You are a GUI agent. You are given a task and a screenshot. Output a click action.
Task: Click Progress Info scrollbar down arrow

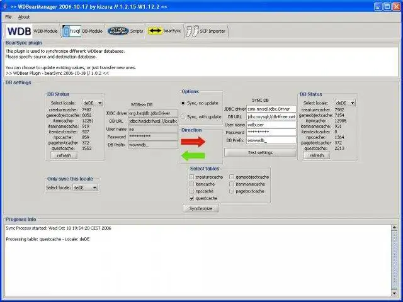pos(394,293)
